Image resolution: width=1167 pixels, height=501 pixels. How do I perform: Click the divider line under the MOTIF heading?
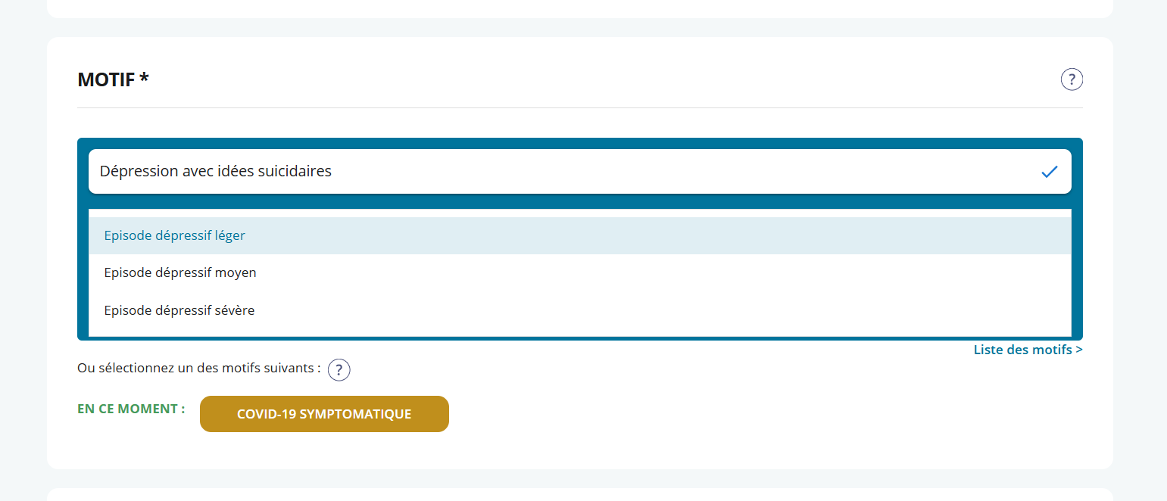point(579,107)
